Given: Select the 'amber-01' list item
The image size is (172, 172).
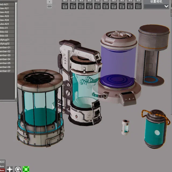Looking at the screenshot, I should [7, 48].
